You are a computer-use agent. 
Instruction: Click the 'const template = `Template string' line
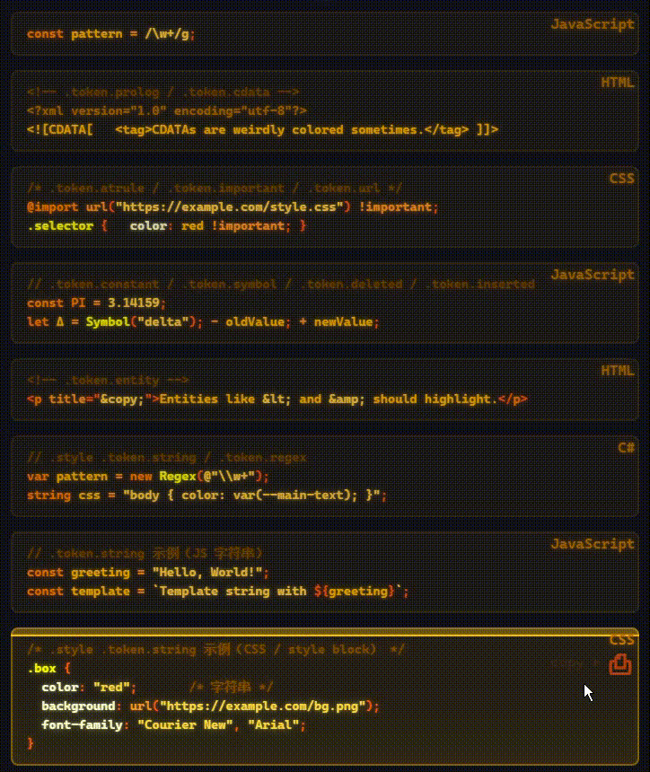217,592
